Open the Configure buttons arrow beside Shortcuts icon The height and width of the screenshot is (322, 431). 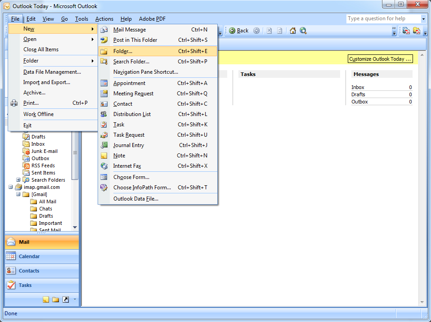[75, 300]
